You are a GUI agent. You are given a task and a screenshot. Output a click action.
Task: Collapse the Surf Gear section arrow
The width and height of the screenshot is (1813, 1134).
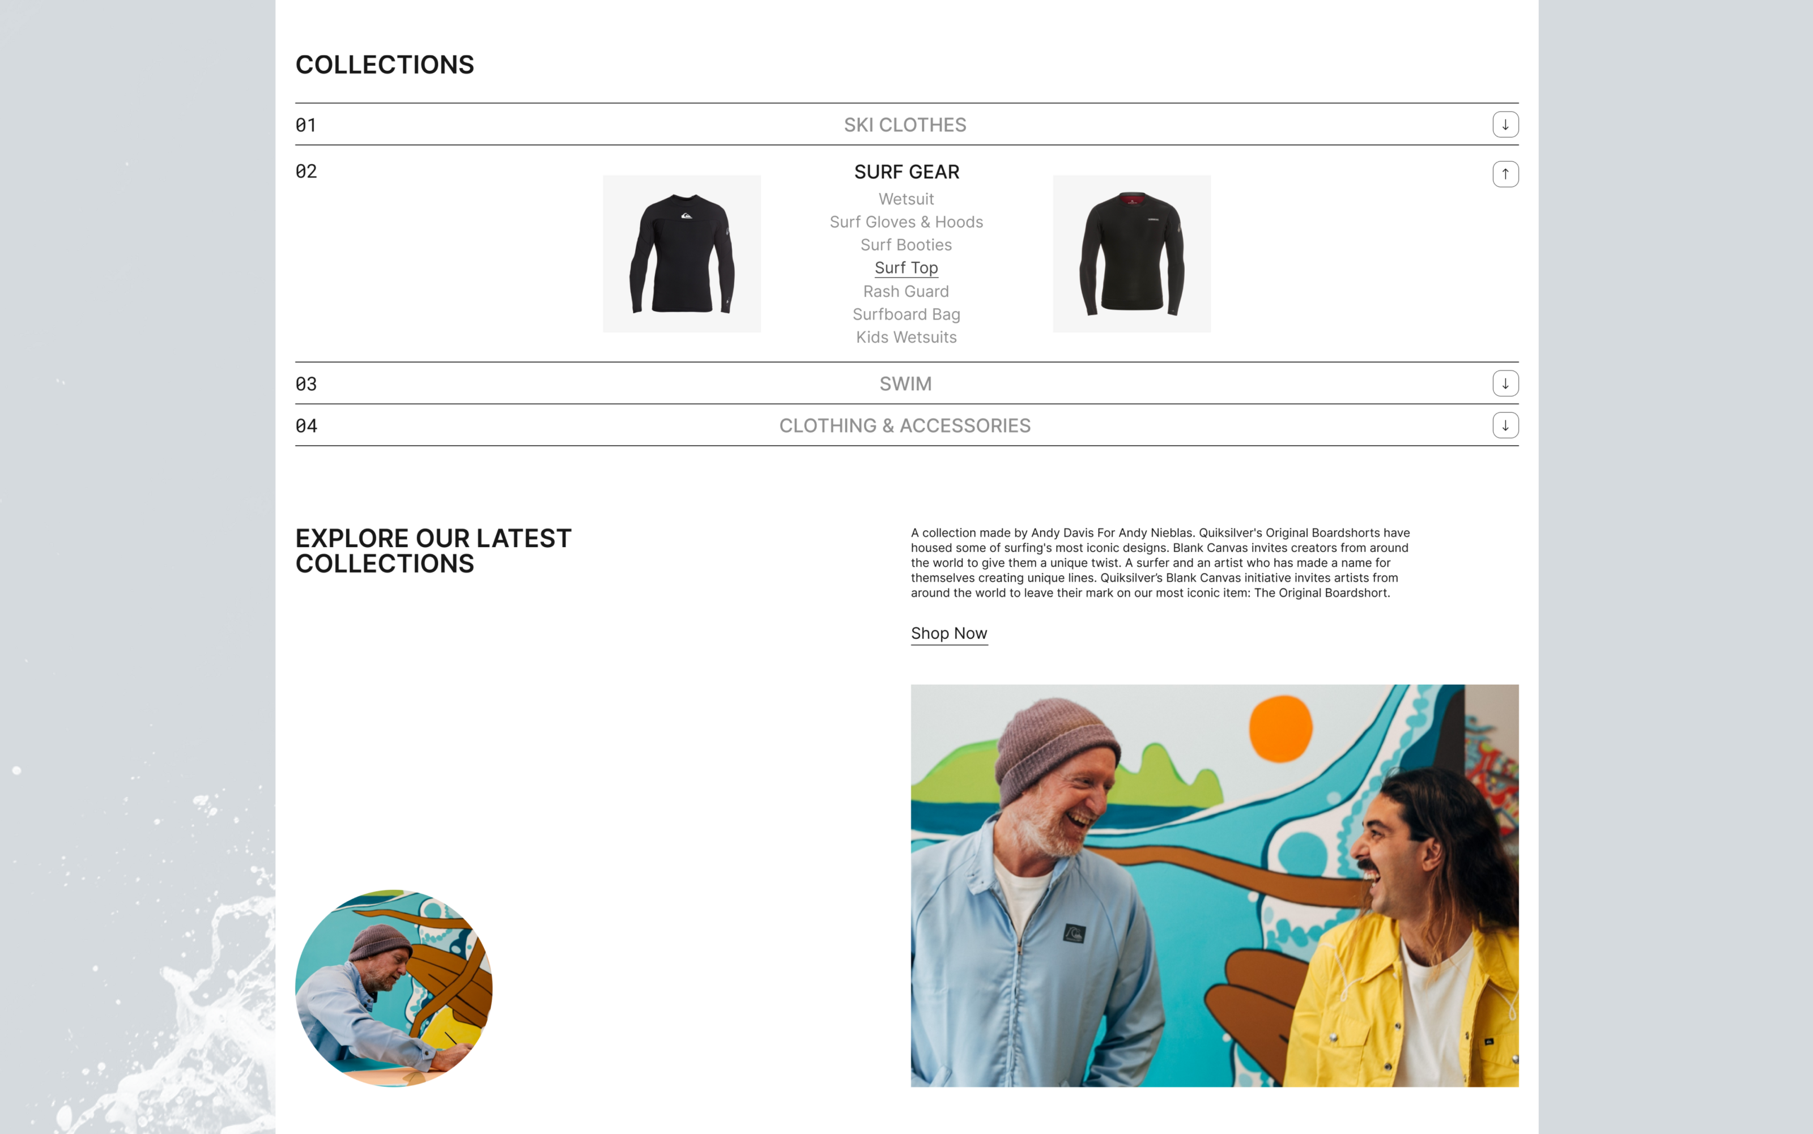[x=1505, y=174]
